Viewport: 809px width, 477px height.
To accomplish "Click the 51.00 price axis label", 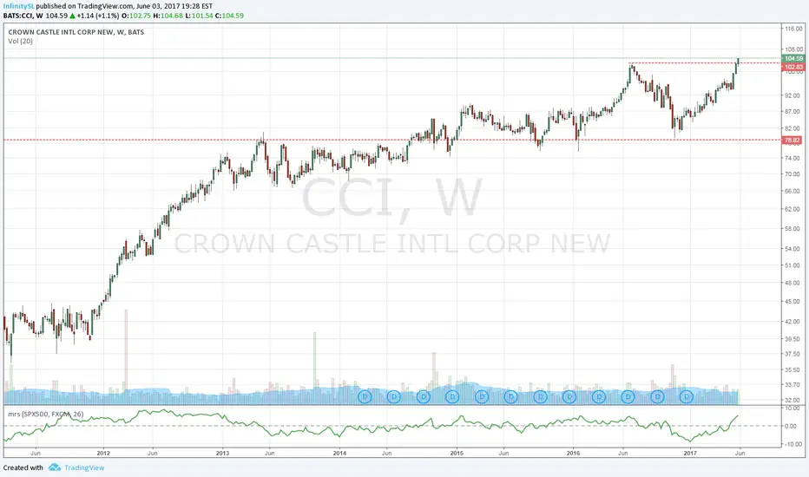I will pos(793,265).
